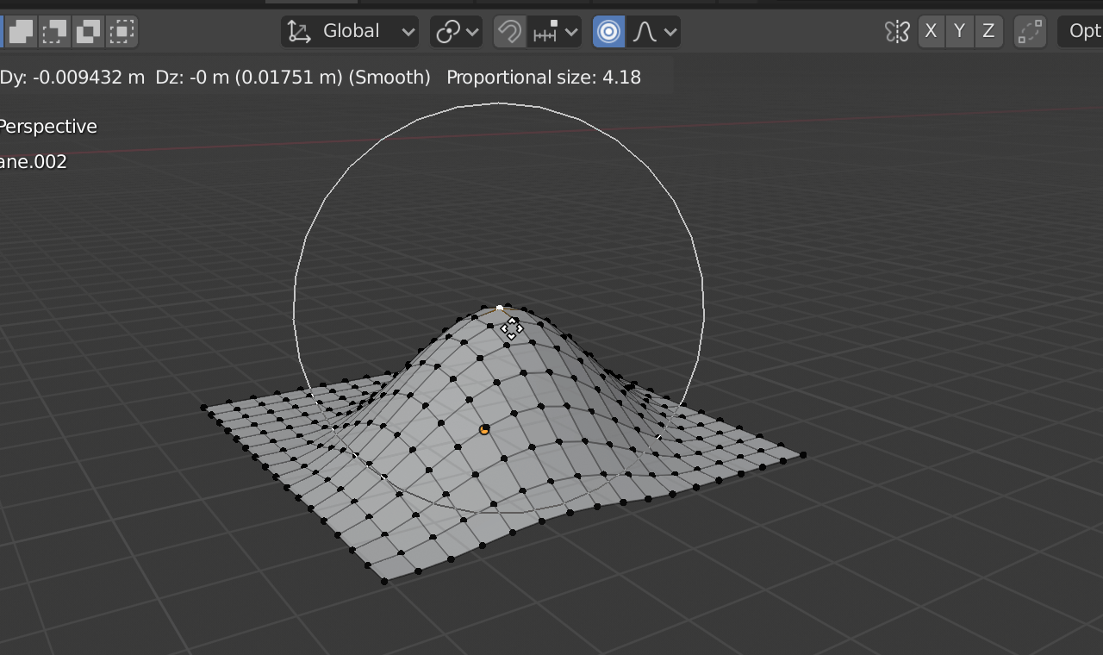Enable snapping with the magnet icon

[x=509, y=31]
